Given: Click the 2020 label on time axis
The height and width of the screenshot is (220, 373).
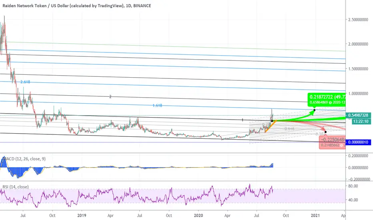Looking at the screenshot, I should (x=199, y=216).
